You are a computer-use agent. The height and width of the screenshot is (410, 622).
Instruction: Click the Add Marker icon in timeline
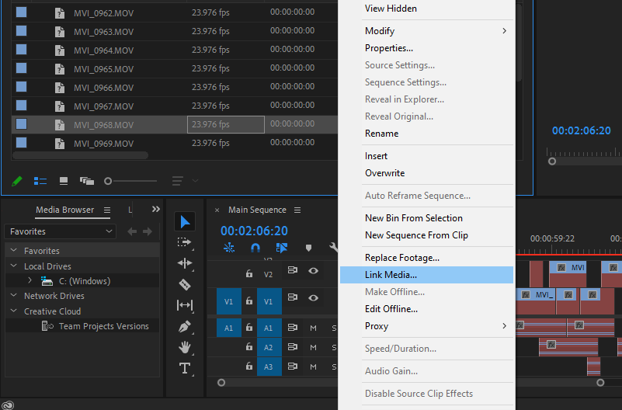tap(308, 248)
